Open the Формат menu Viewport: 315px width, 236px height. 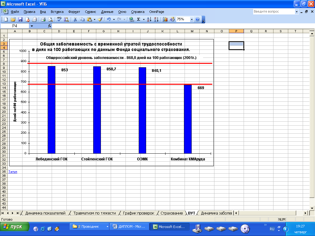(74, 12)
